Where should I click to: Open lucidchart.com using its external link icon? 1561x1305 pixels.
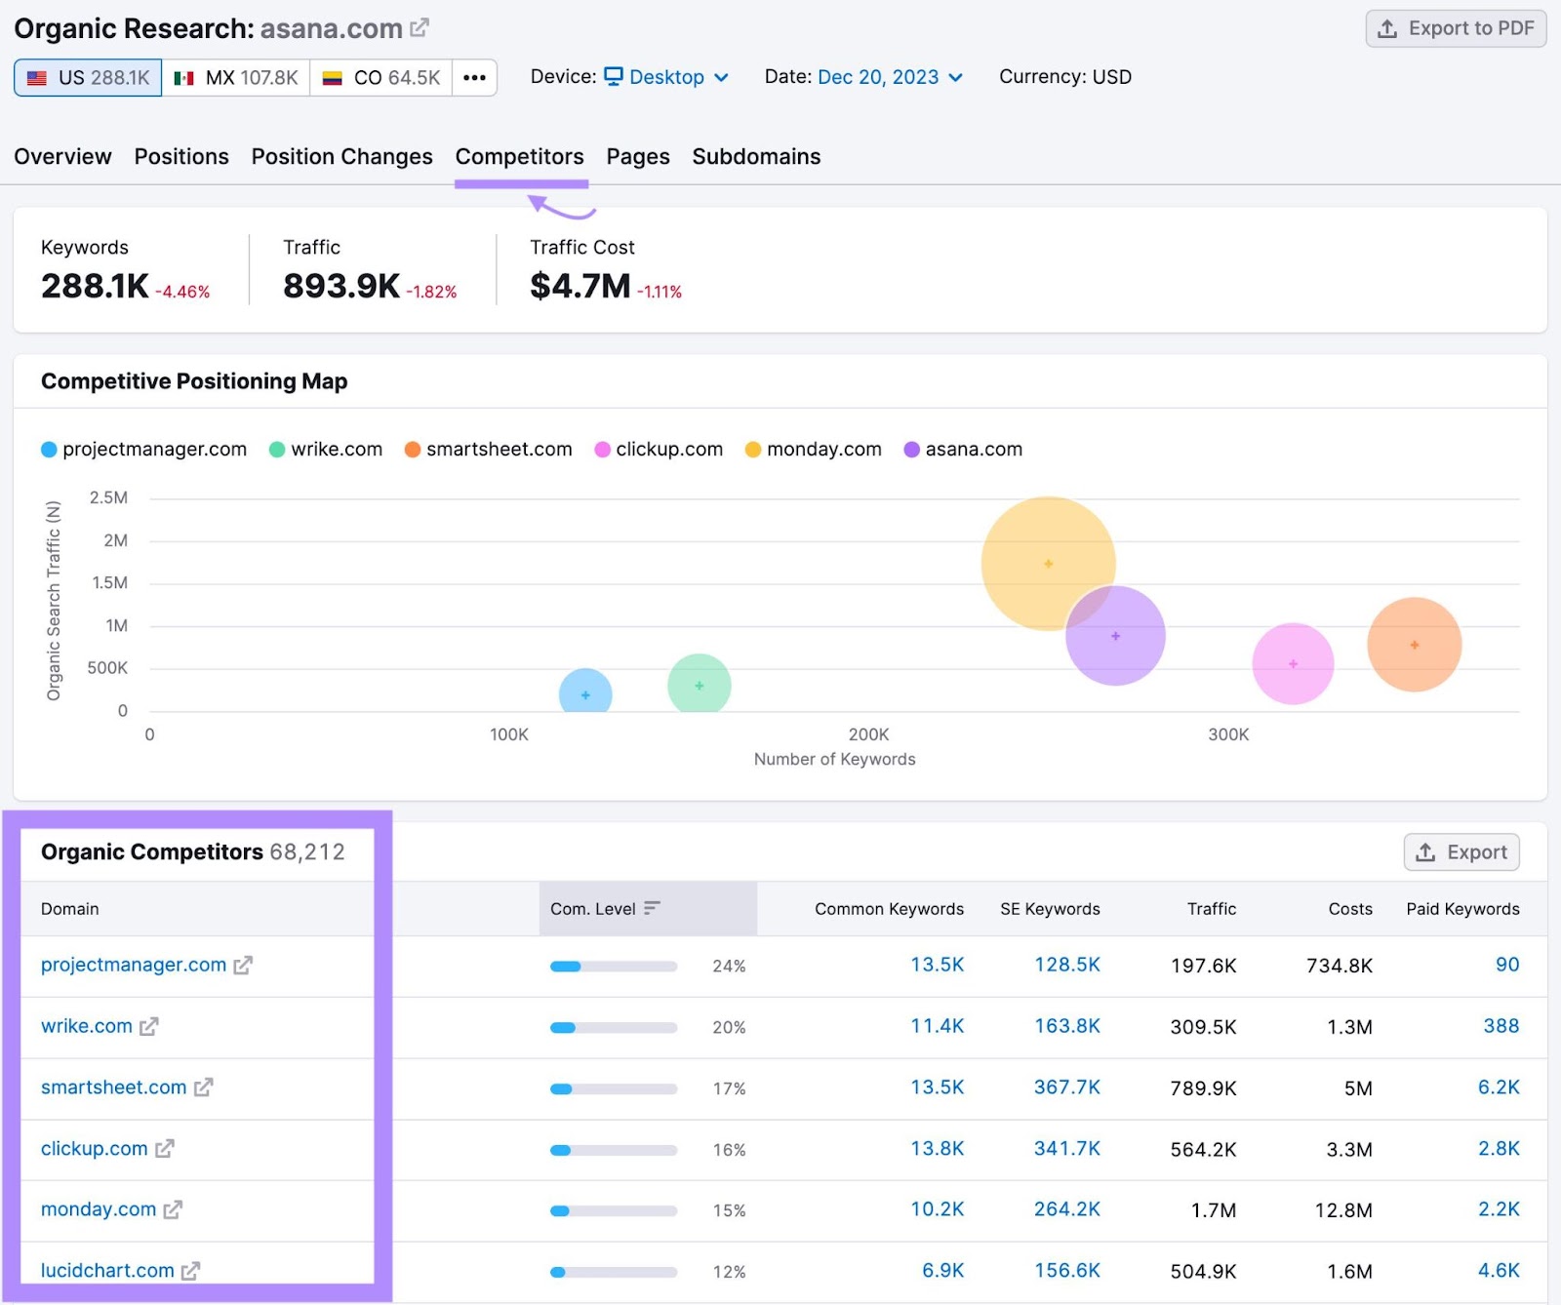[192, 1271]
